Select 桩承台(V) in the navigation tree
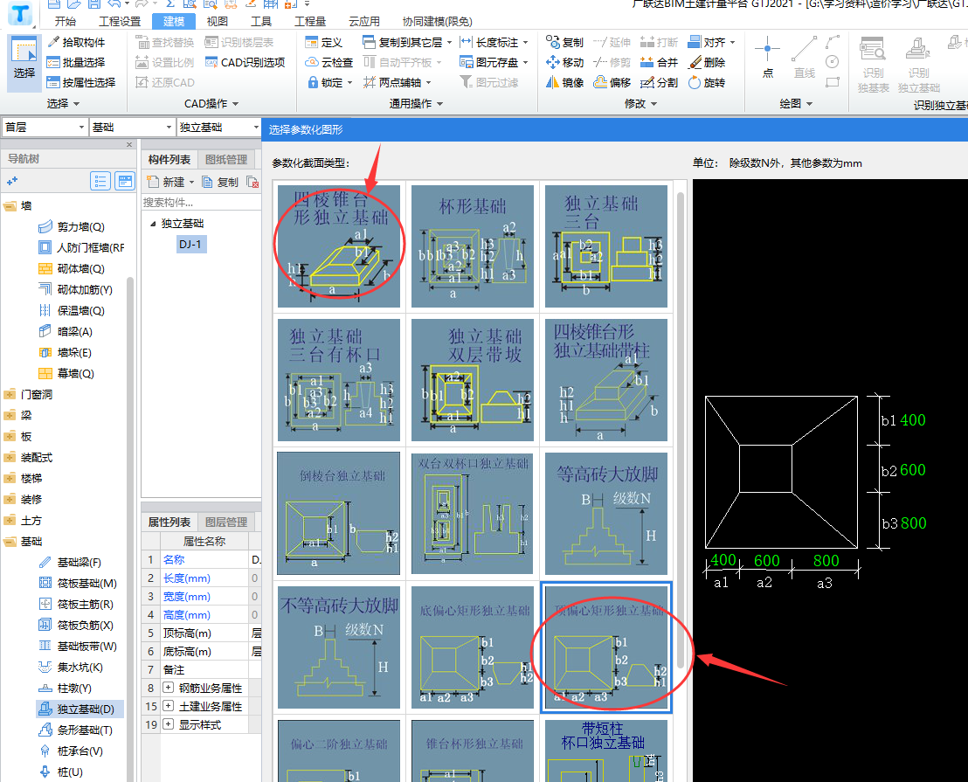The width and height of the screenshot is (968, 782). (72, 751)
